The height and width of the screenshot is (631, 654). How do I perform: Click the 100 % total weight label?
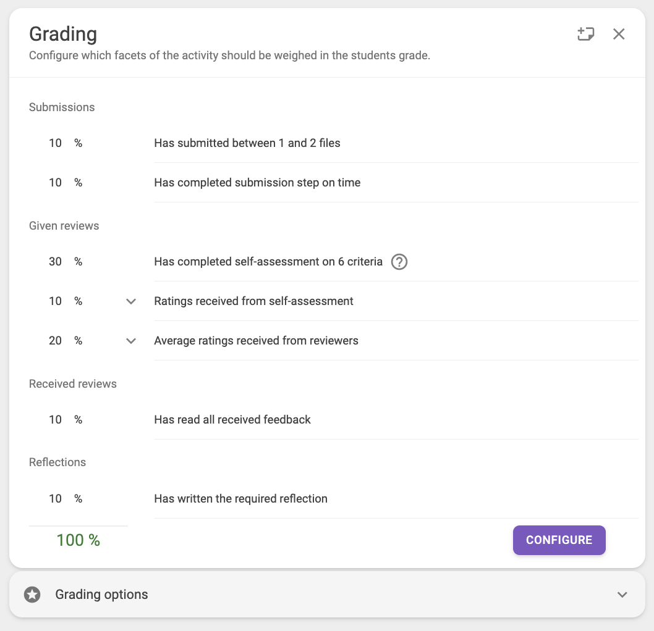click(x=78, y=540)
